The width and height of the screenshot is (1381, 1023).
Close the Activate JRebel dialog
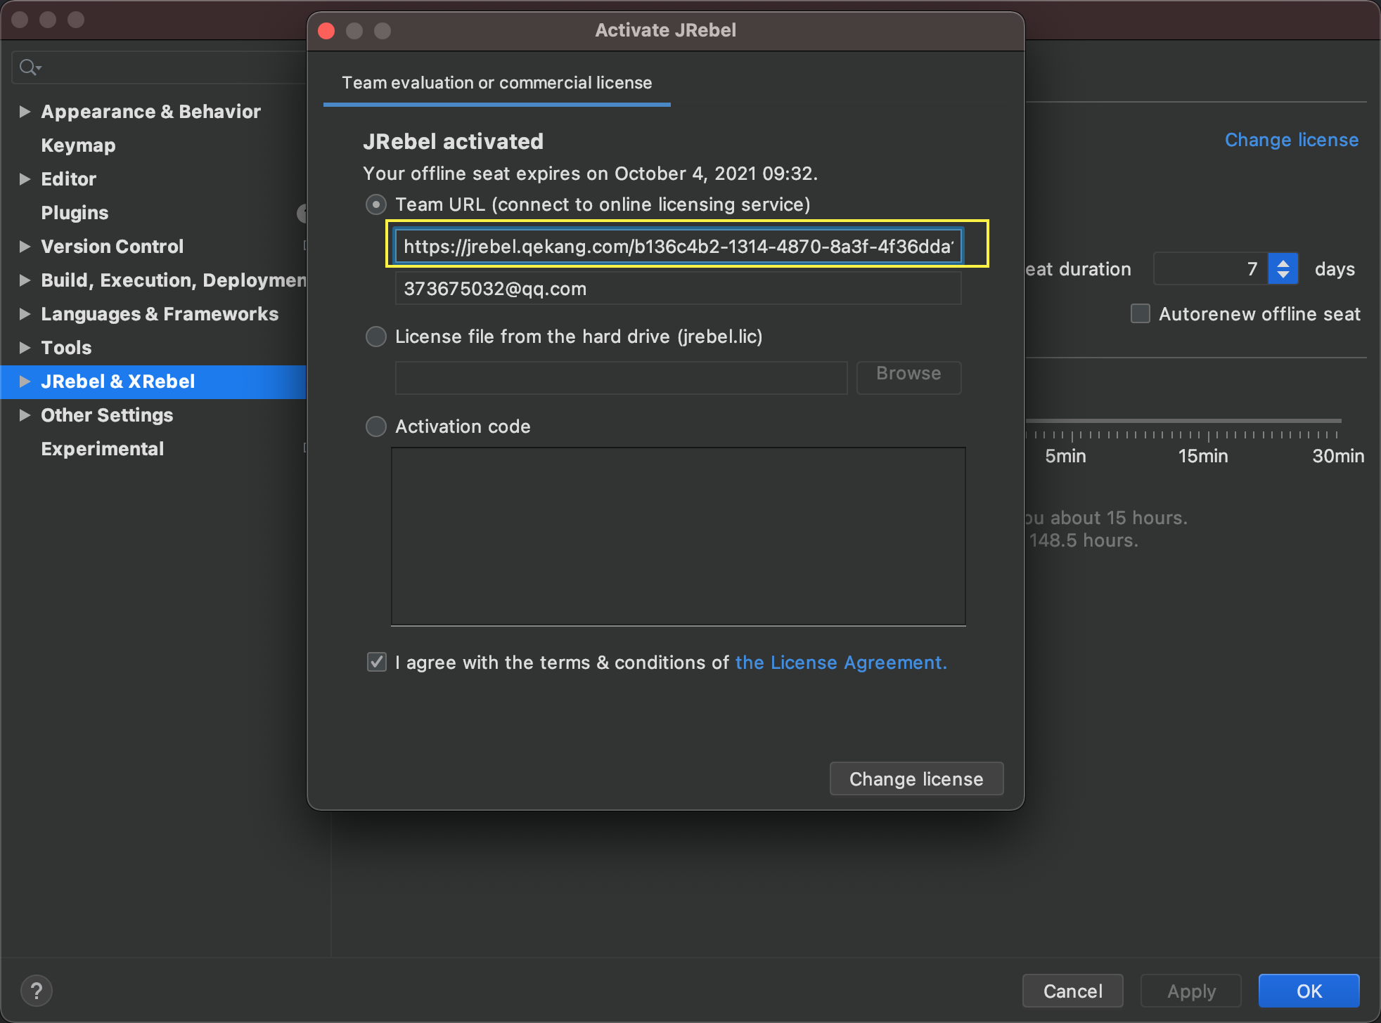pyautogui.click(x=326, y=31)
